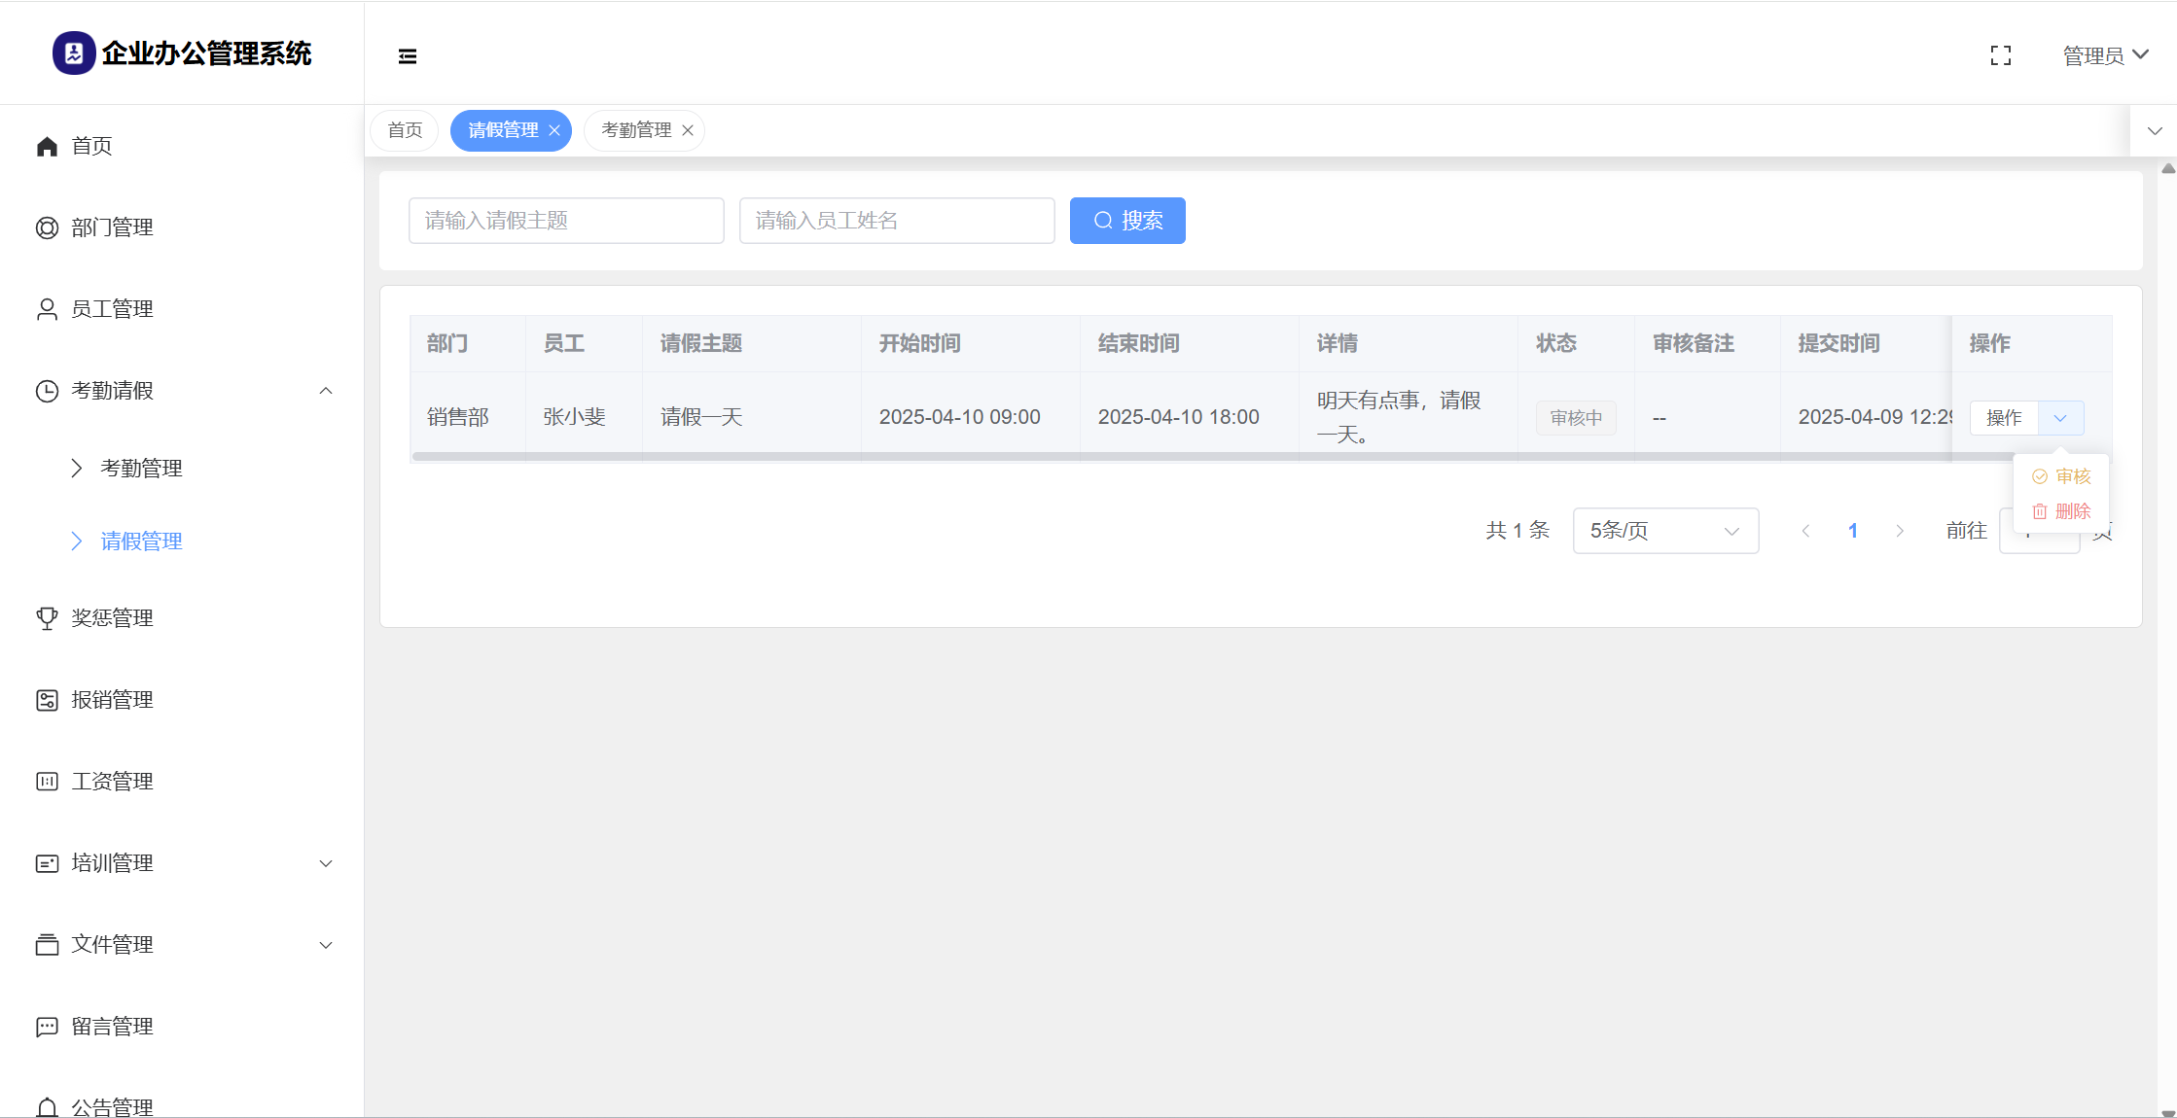Open the 5条/页 page size dropdown

coord(1664,532)
